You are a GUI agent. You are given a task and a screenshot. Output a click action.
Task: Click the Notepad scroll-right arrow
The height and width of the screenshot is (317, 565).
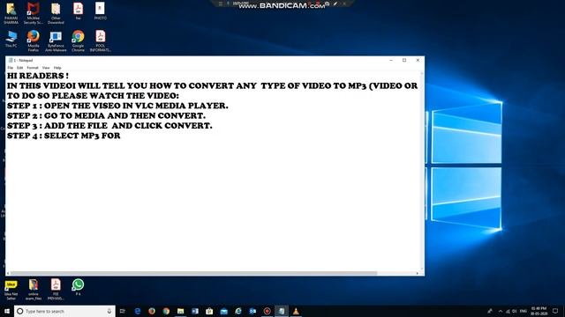pos(418,273)
